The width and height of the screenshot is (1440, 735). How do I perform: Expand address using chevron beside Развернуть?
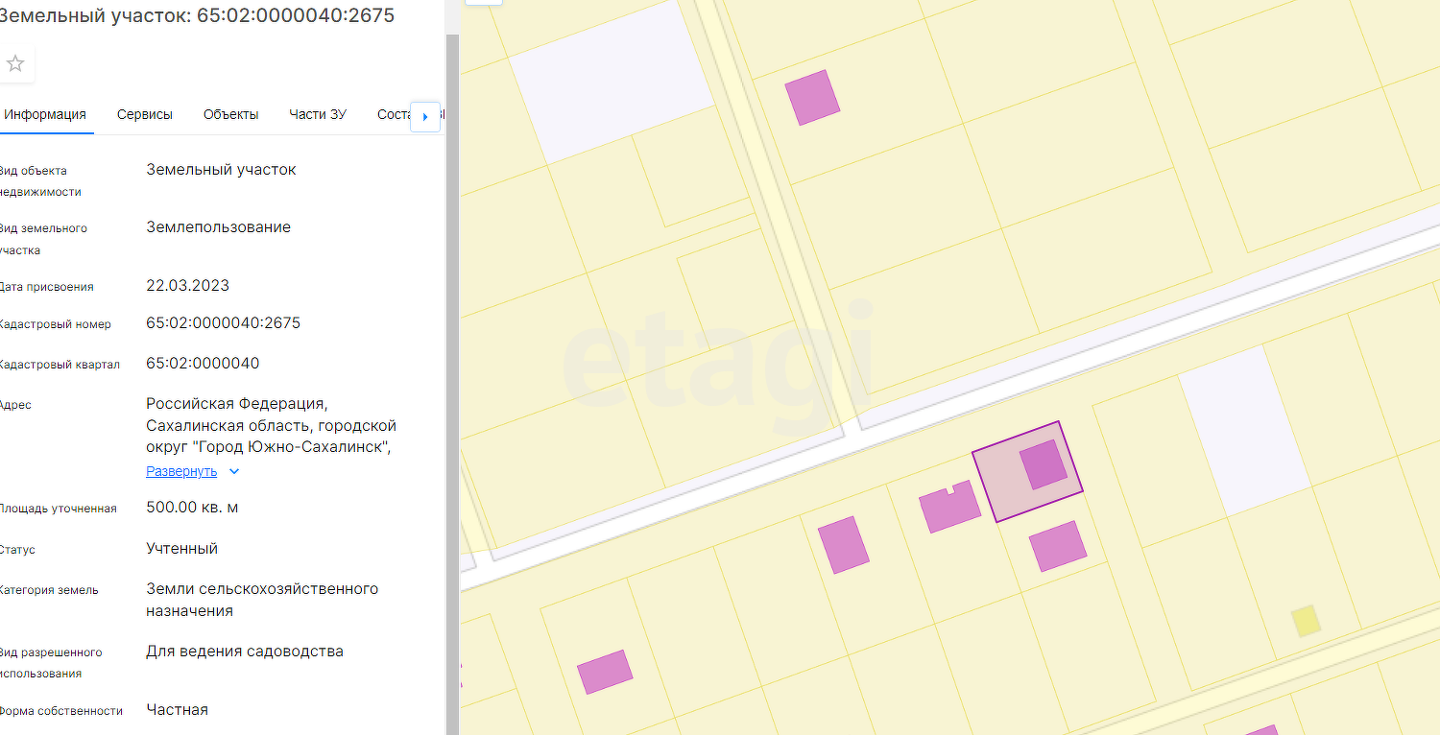click(234, 471)
